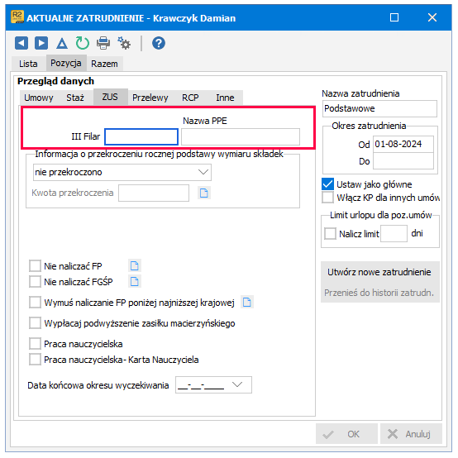Screen dimensions: 458x458
Task: Open the Razem tab
Action: (x=104, y=64)
